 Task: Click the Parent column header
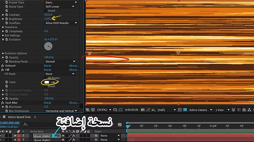tap(98, 131)
